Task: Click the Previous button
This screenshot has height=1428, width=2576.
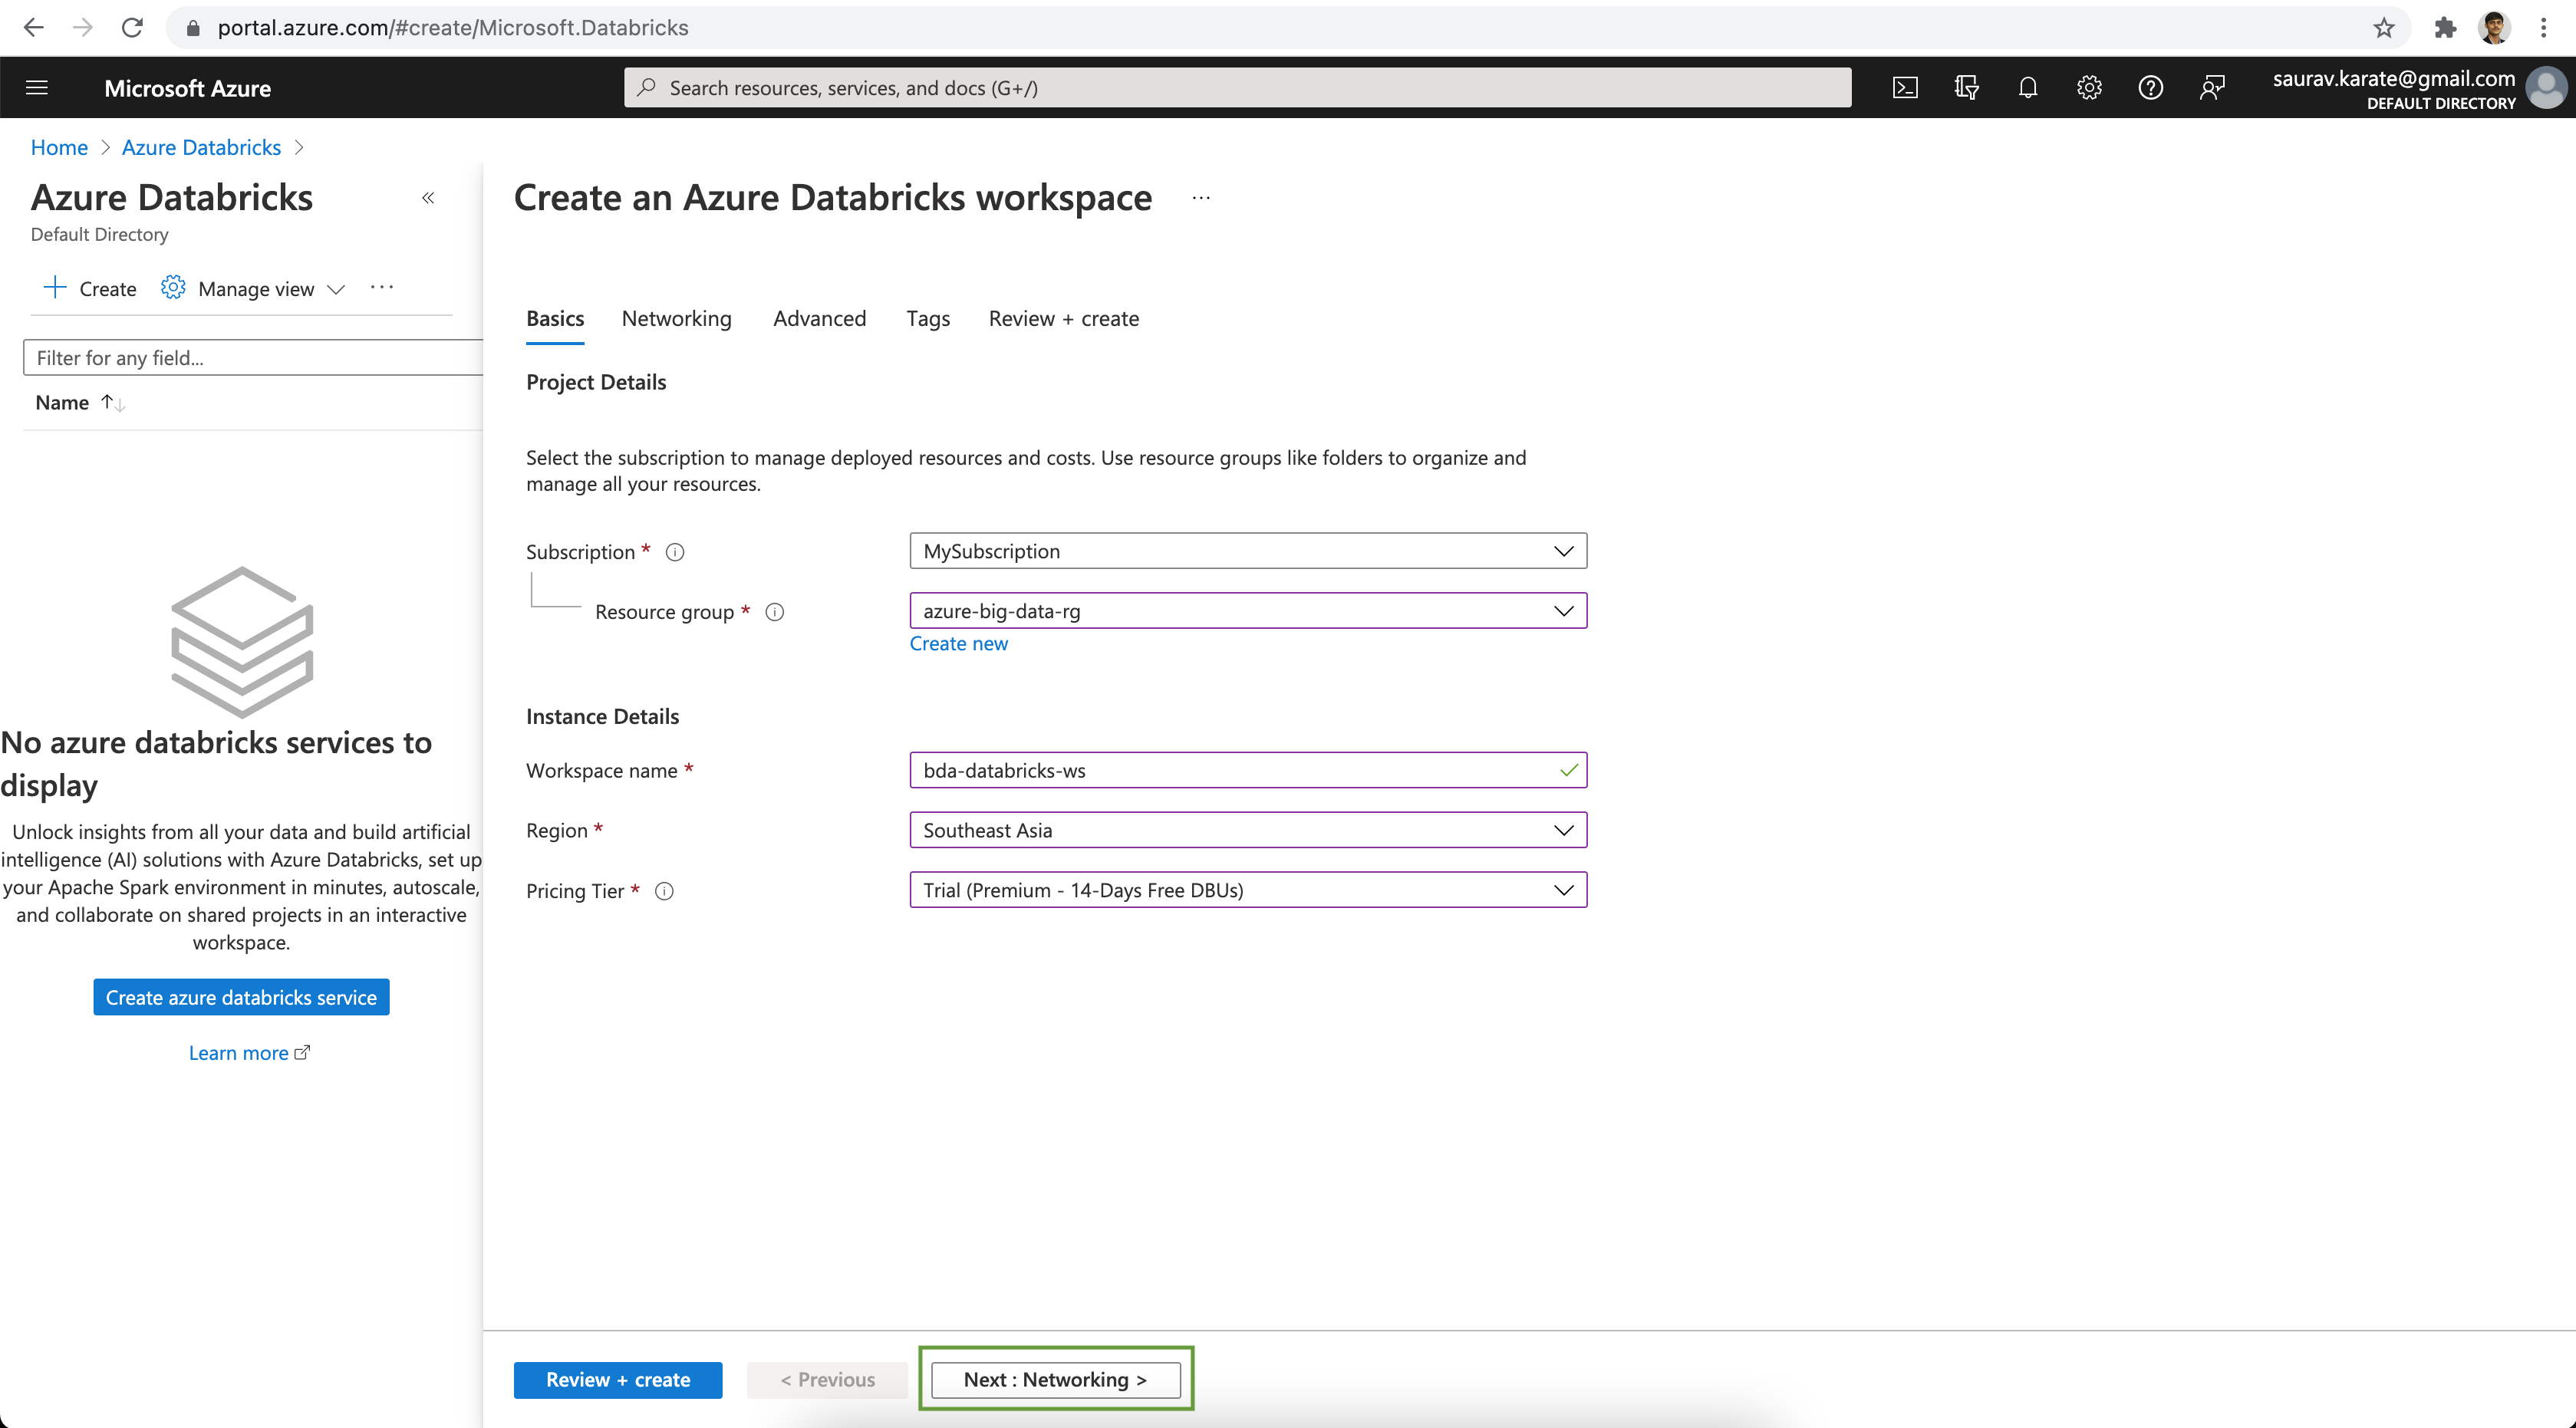Action: pyautogui.click(x=827, y=1380)
